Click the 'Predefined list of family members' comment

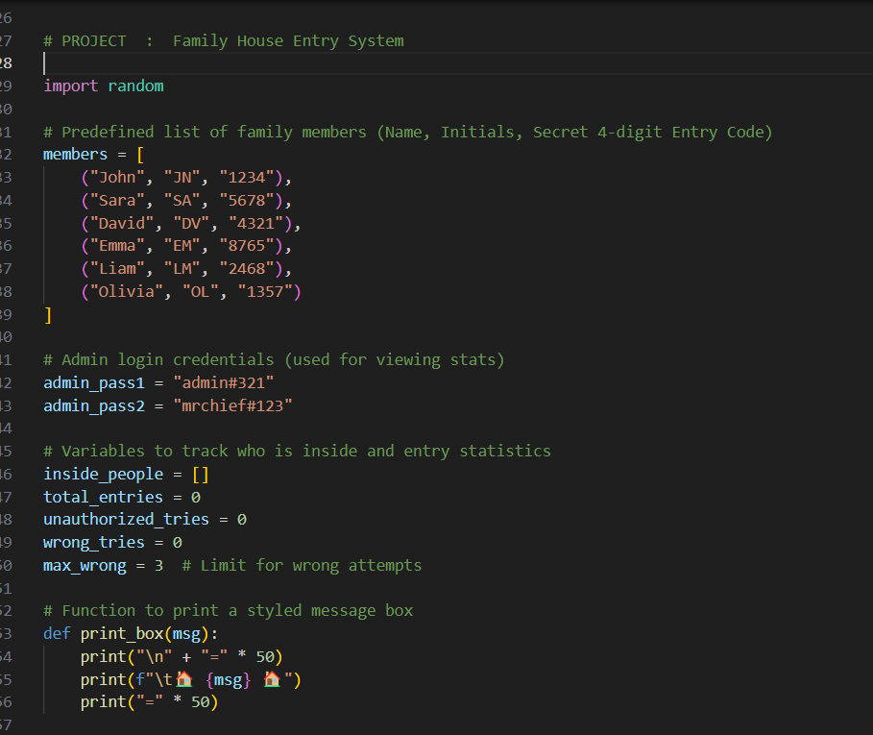408,132
